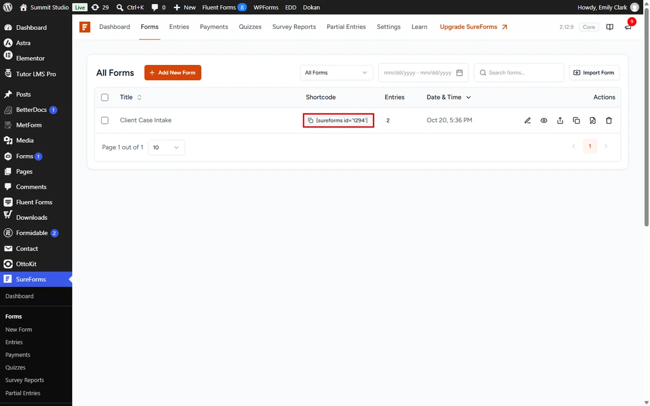Open the Client Case Intake form title

point(146,120)
